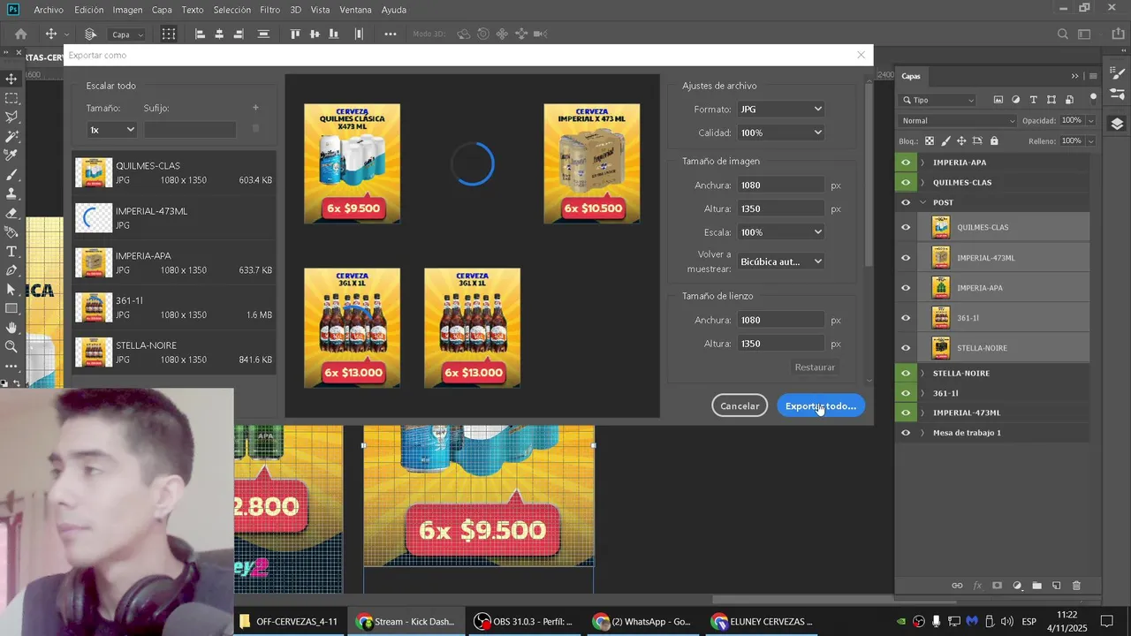The height and width of the screenshot is (636, 1131).
Task: Hide the green IMPERIAL-473ML group layer
Action: [x=906, y=413]
